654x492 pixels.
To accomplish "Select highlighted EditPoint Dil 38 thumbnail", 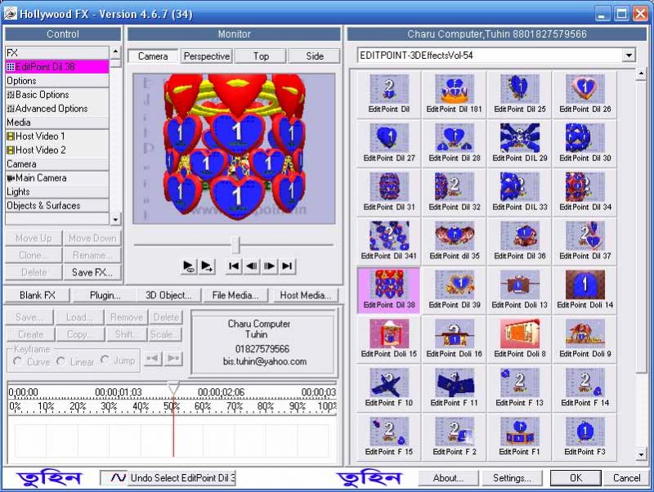I will (389, 290).
